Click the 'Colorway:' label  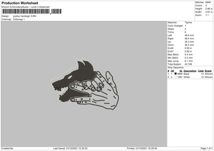pyautogui.click(x=6, y=19)
